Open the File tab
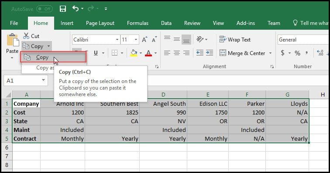Viewport: 330px width, 173px height. coord(14,23)
